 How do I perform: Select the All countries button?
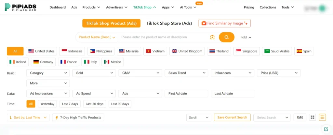[15, 51]
